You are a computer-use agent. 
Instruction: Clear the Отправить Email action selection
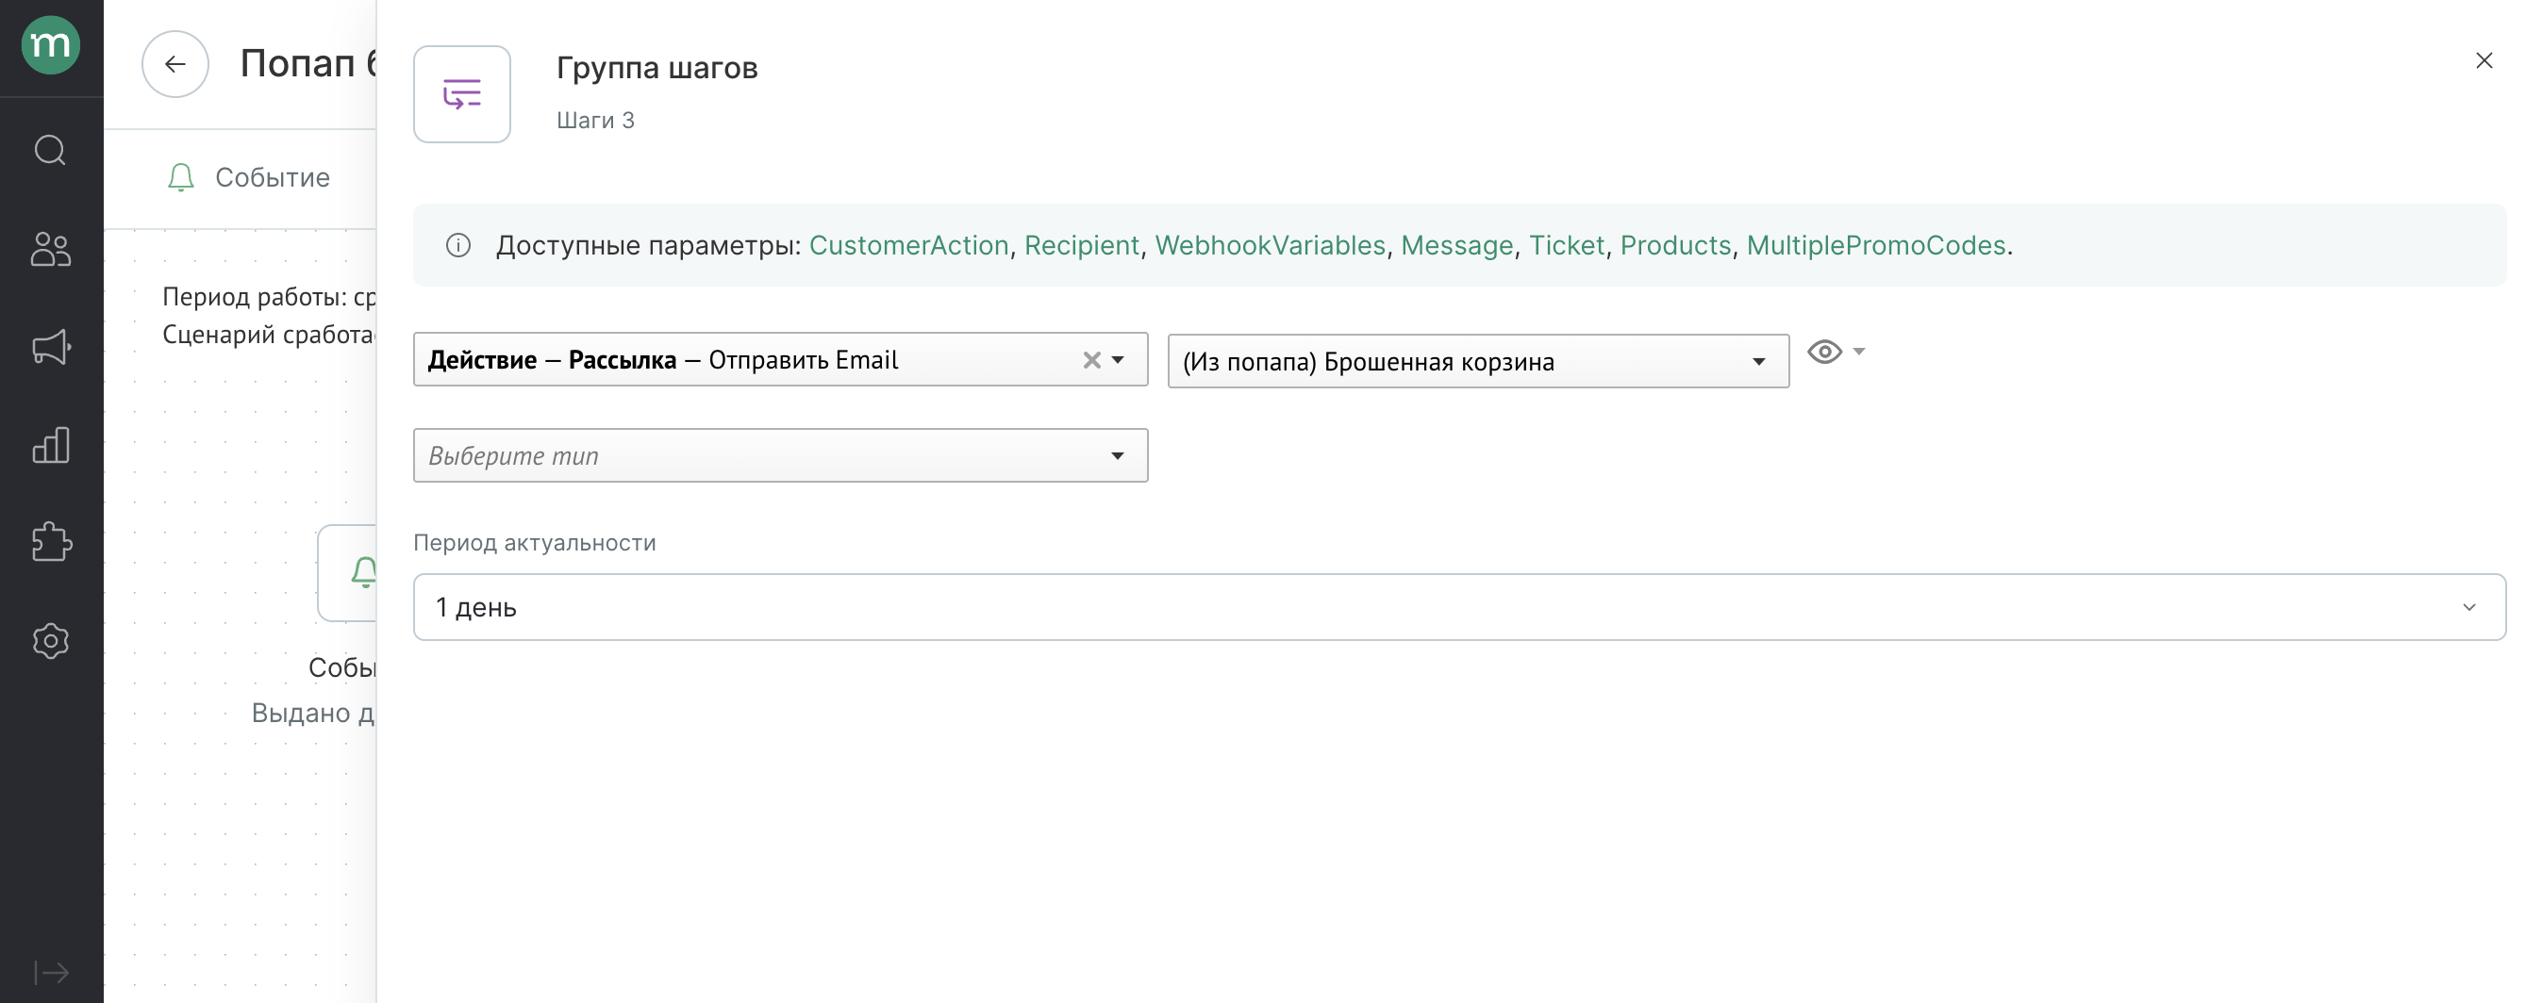pyautogui.click(x=1090, y=360)
